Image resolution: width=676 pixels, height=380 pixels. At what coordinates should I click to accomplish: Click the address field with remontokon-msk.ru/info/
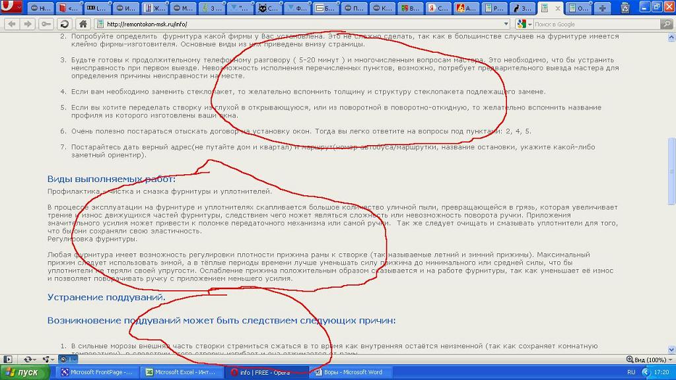click(x=302, y=24)
